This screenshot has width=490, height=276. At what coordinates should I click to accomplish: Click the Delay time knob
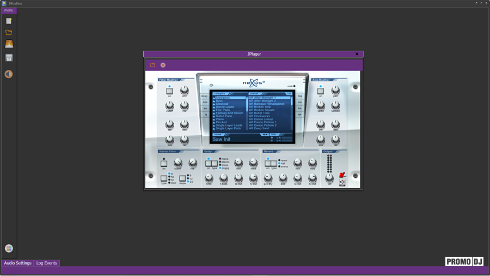209,178
